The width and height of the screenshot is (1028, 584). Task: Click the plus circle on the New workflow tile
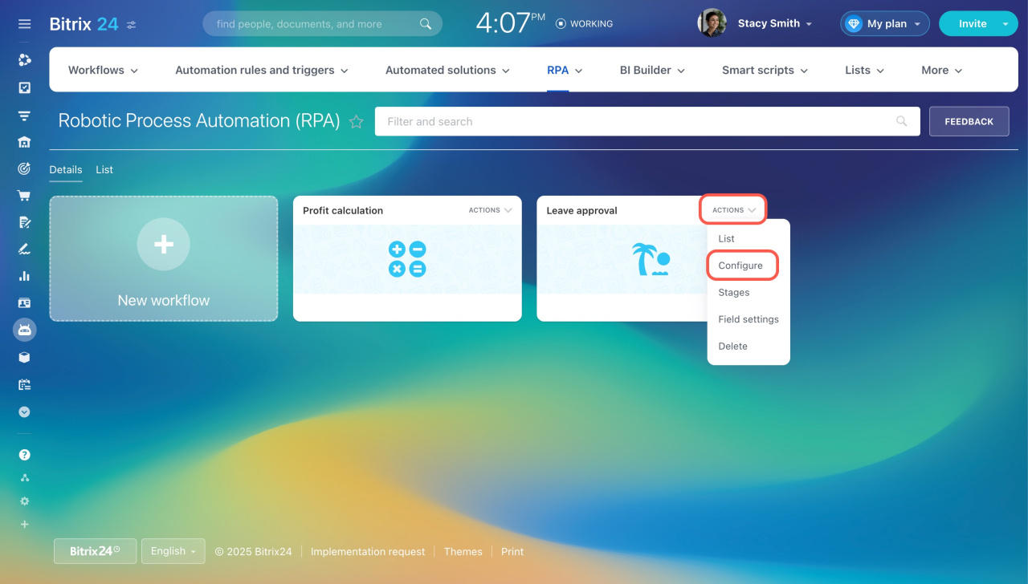pyautogui.click(x=164, y=244)
